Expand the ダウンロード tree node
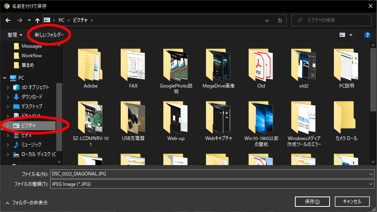Viewport: 377px width, 212px height. coord(8,97)
